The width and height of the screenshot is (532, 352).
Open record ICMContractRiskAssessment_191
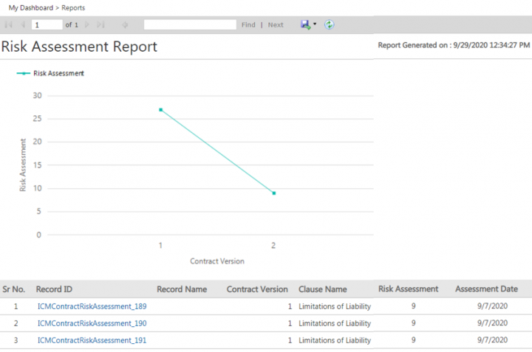pyautogui.click(x=92, y=340)
